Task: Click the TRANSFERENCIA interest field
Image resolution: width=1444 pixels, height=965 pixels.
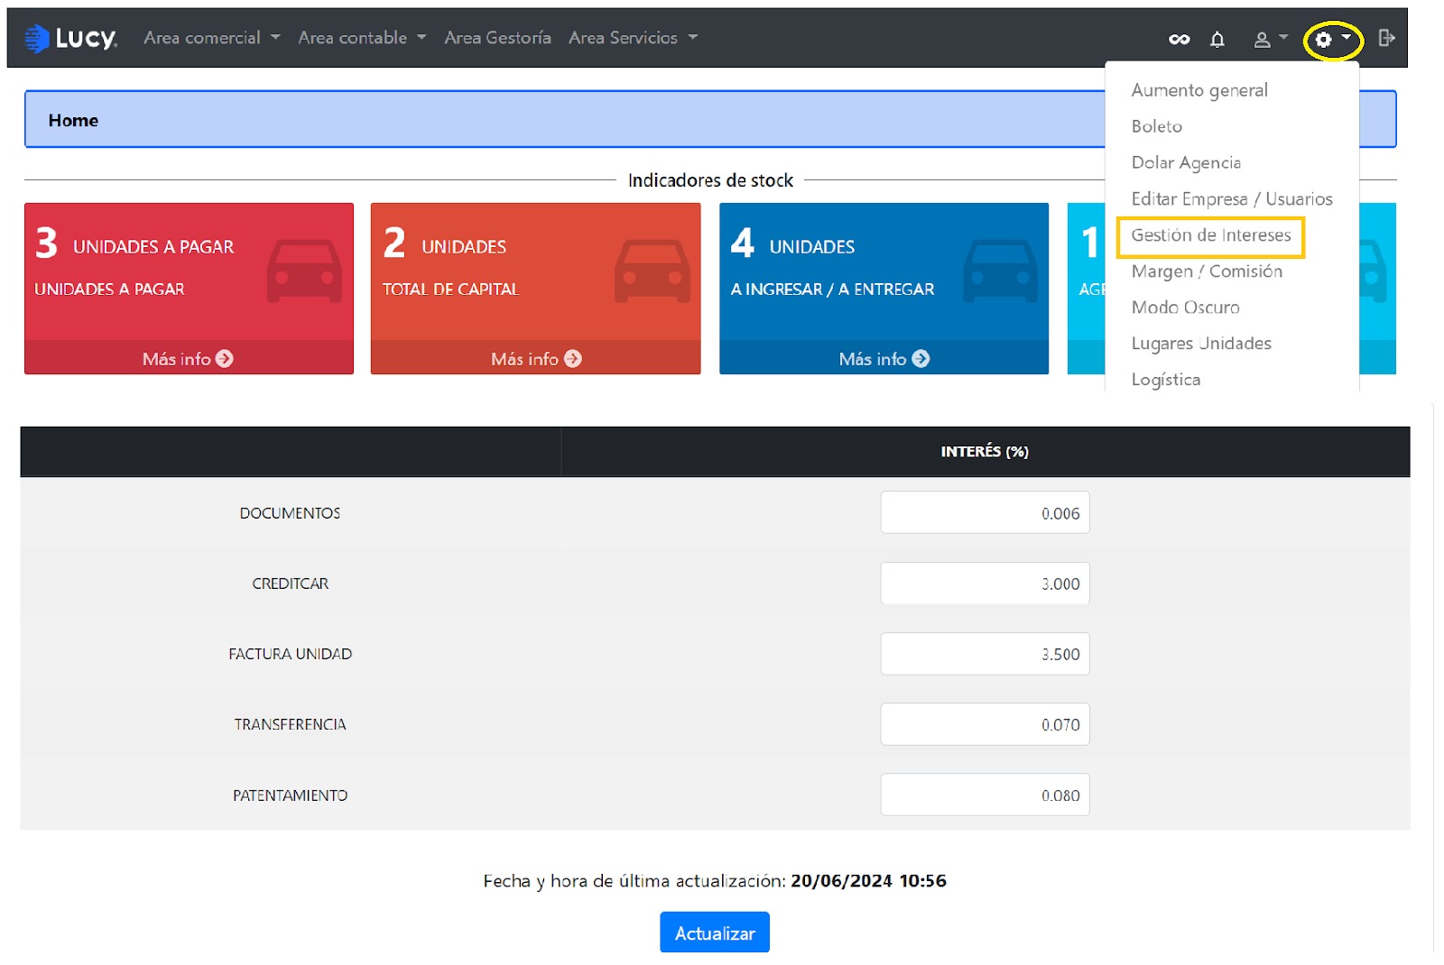Action: tap(985, 724)
